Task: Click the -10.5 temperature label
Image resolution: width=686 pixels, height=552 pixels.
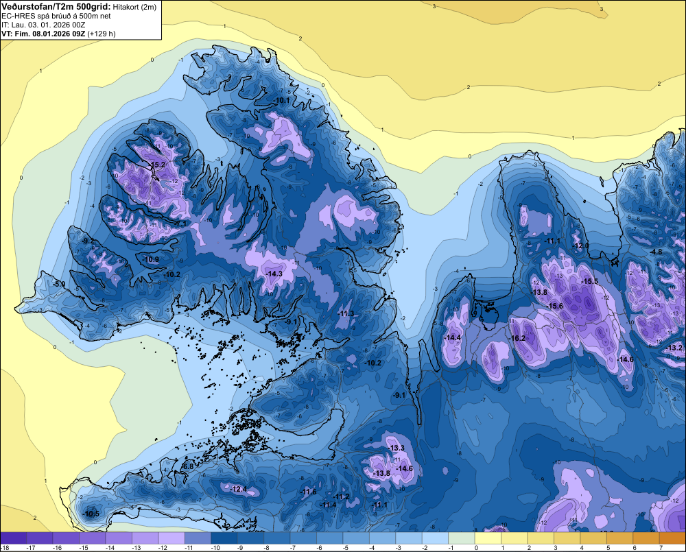Action: 91,514
